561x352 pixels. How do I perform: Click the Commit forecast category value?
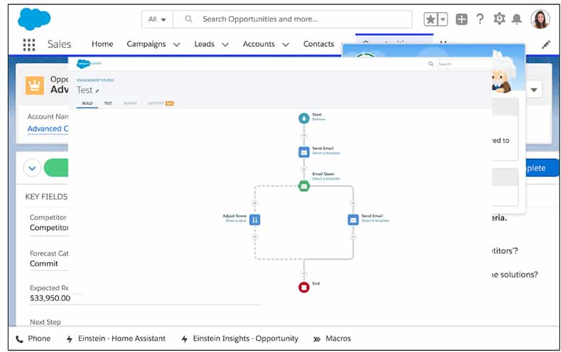click(x=43, y=264)
